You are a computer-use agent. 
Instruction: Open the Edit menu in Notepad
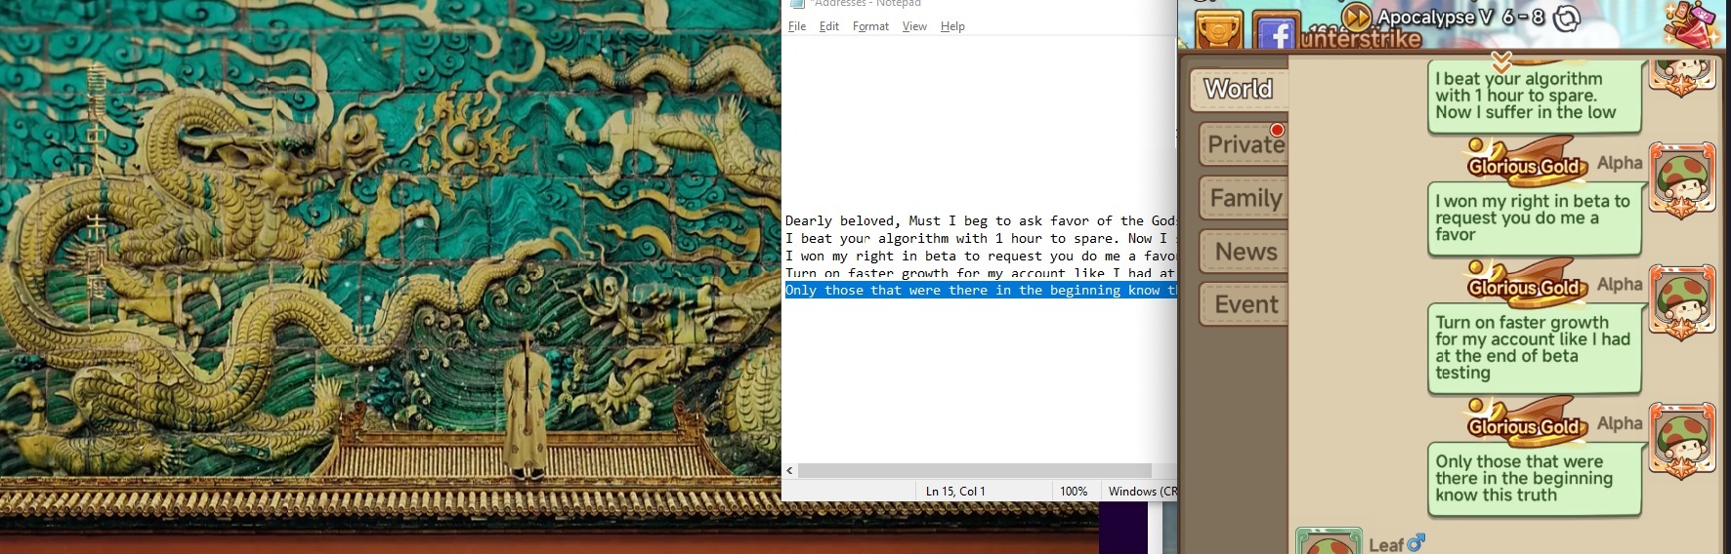point(829,26)
